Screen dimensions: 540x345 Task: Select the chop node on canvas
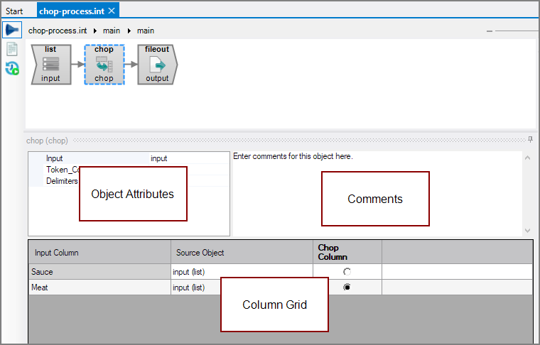coord(104,65)
